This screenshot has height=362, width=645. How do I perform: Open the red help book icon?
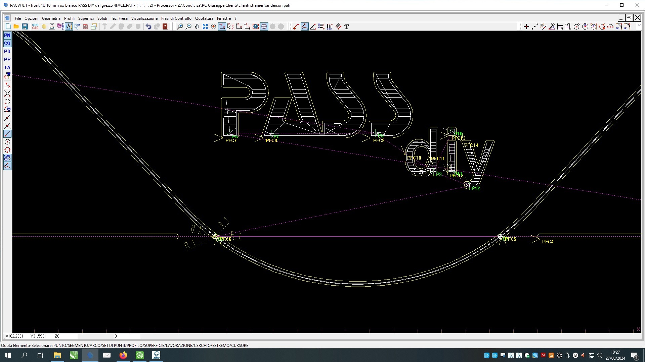pos(165,26)
